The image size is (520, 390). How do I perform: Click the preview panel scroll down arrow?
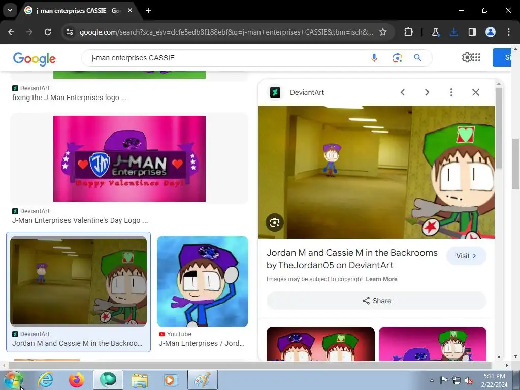point(499,357)
